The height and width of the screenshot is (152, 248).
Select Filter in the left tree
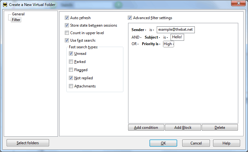16,20
